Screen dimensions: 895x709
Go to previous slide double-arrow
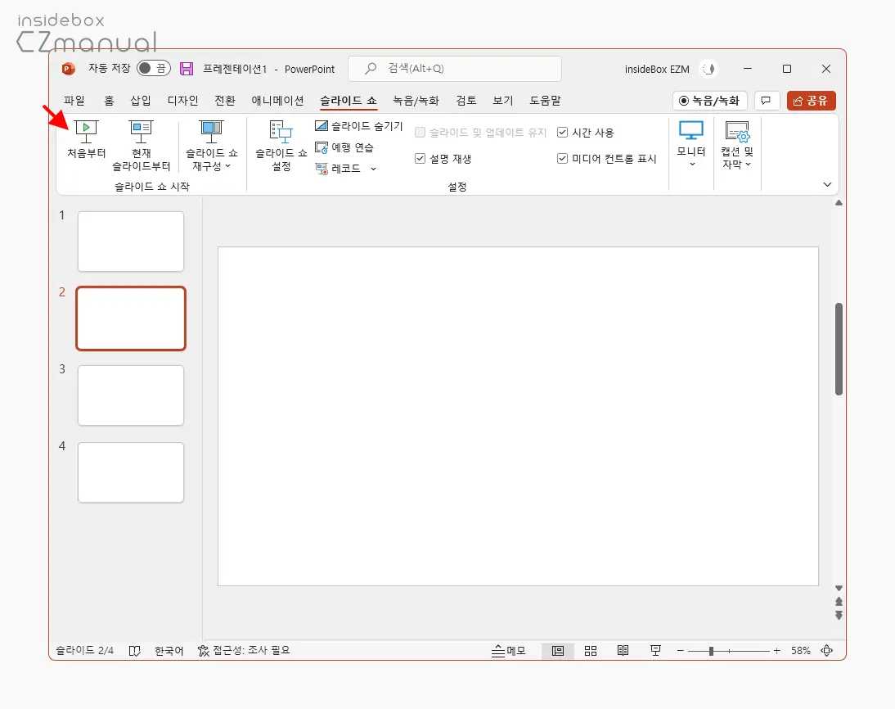(839, 602)
